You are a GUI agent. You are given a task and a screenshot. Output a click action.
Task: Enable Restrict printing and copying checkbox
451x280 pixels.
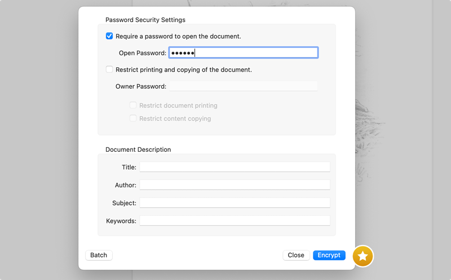[x=109, y=70]
